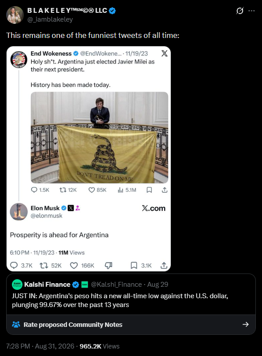Expand Community Notes with the arrow
Screen dimensions: 262x356
[x=246, y=324]
